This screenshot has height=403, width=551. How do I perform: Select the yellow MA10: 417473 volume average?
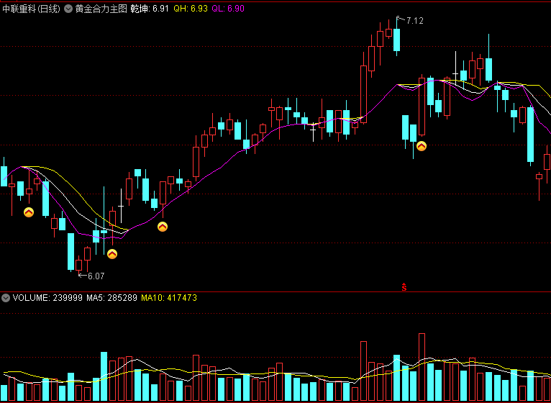169,298
